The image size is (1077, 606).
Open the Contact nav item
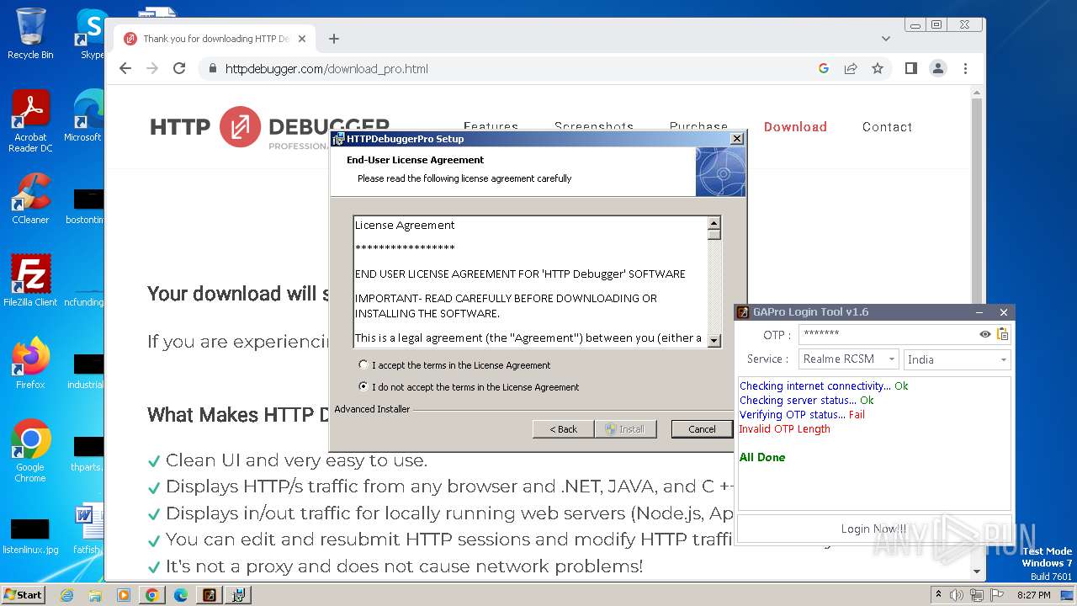click(887, 127)
